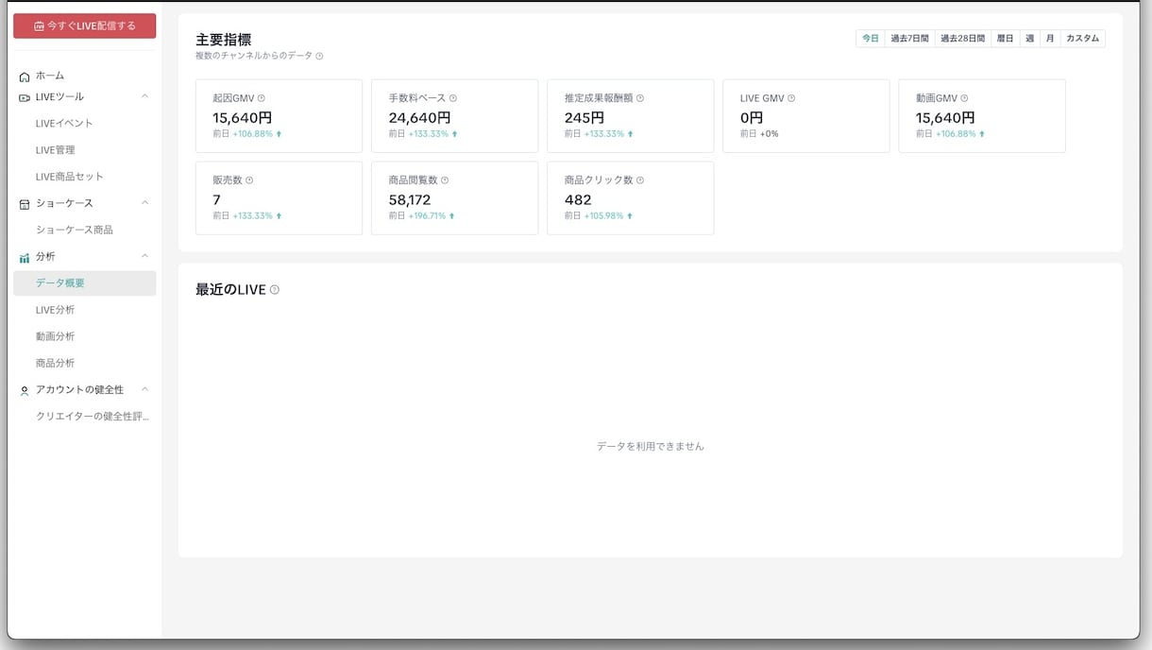Screen dimensions: 1152x650
Task: Click the 分析 bar chart icon
Action: click(x=25, y=257)
